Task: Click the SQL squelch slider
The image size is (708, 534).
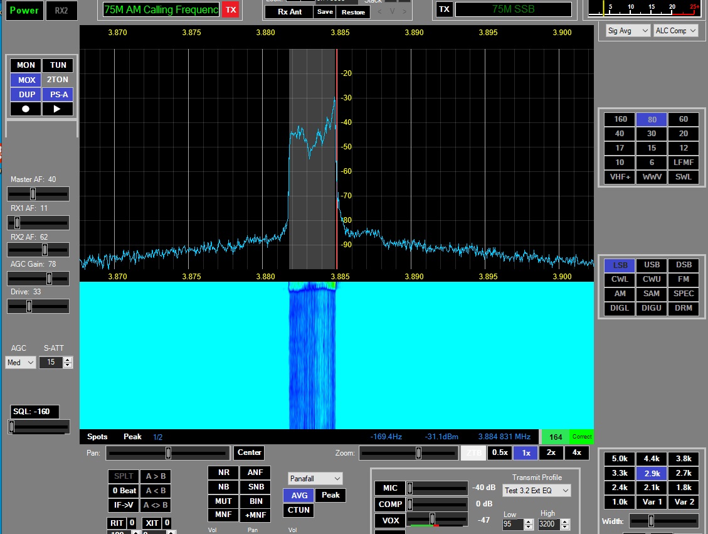Action: click(39, 427)
